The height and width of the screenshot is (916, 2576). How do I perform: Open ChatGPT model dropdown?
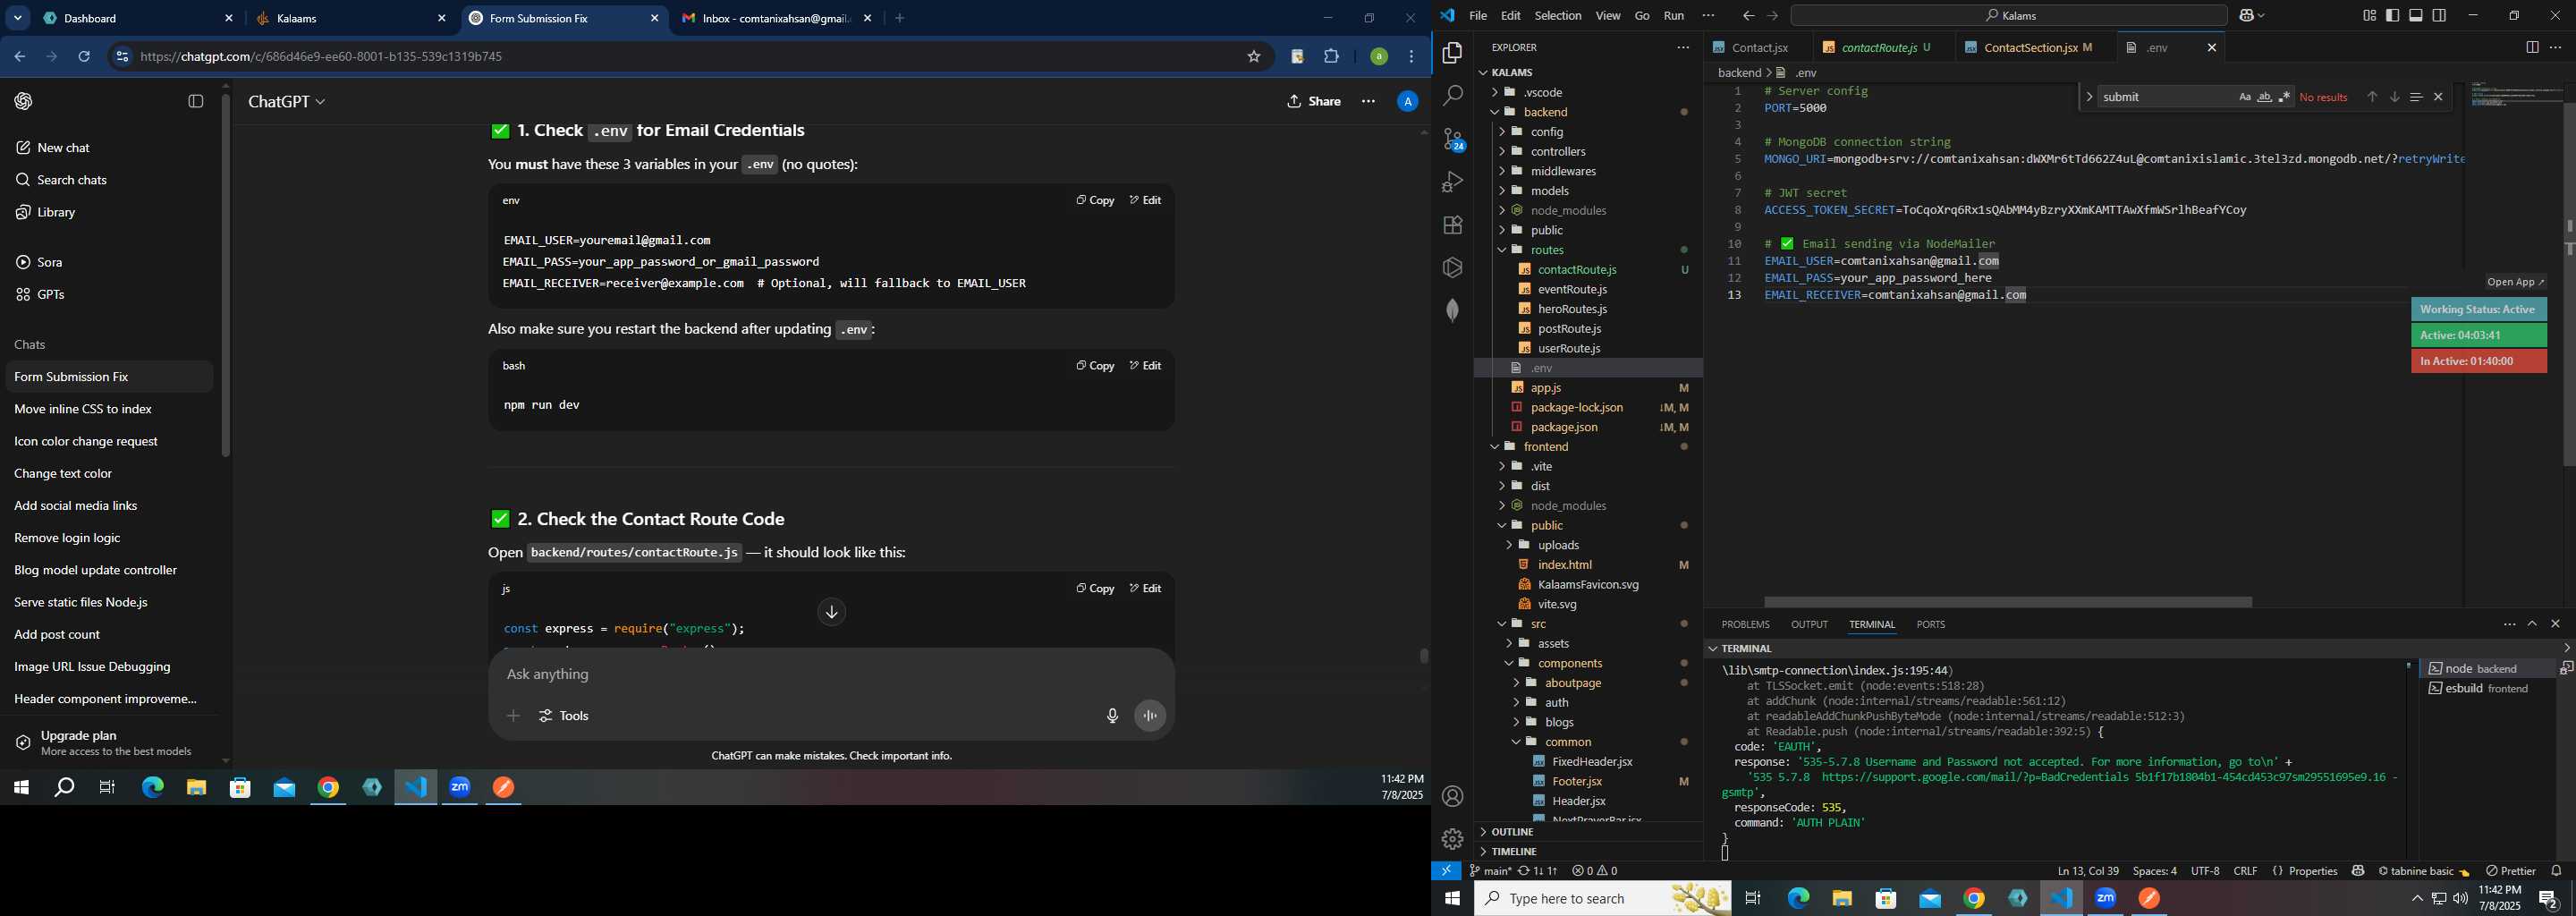tap(287, 102)
